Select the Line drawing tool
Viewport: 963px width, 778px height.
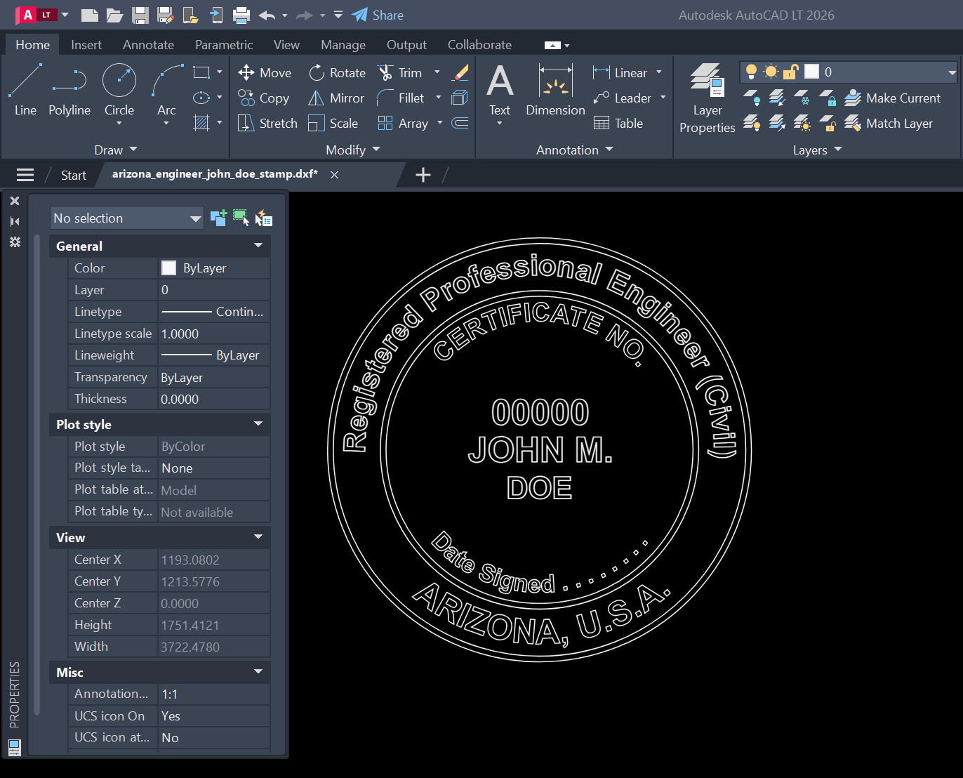[25, 90]
